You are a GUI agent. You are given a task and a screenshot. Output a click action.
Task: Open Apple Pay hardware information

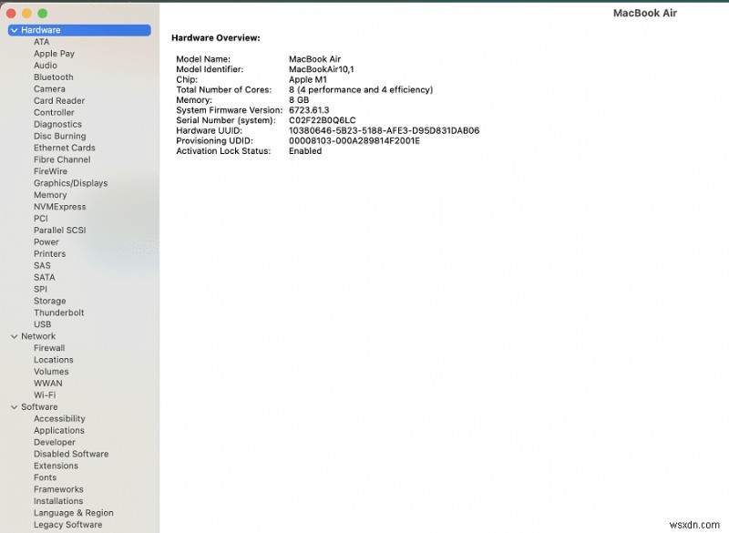pos(53,54)
